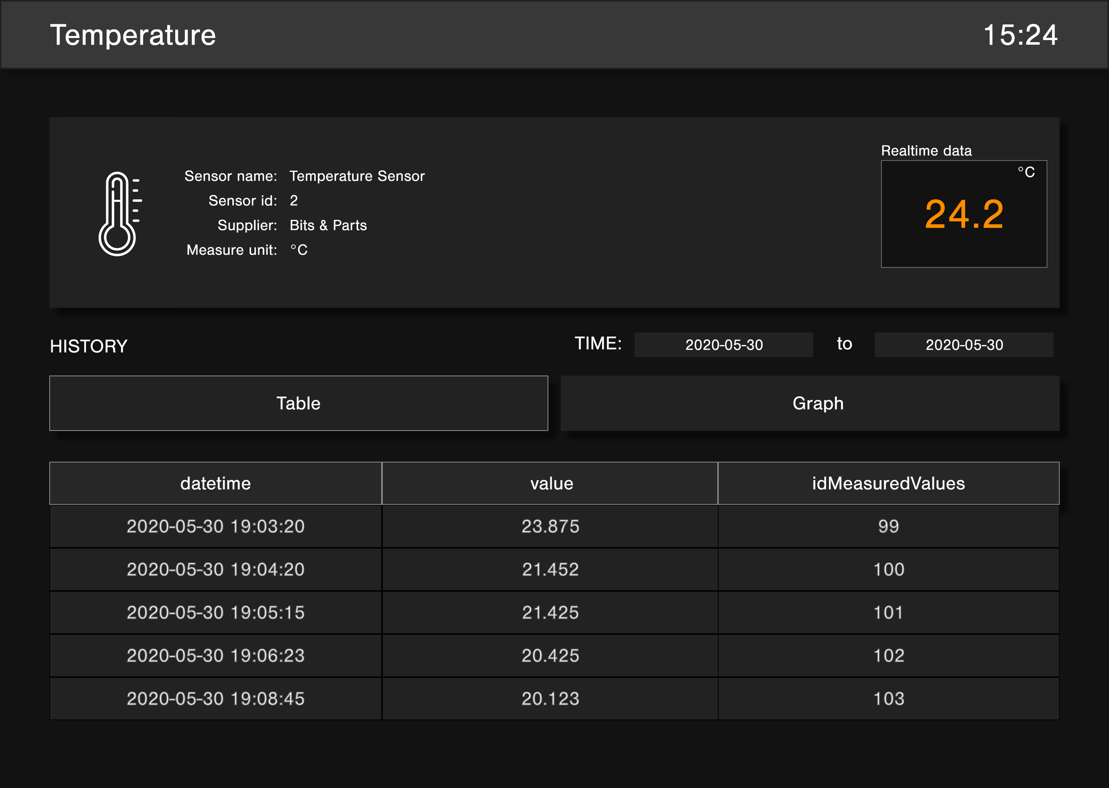Select row with datetime 19:08:45
The height and width of the screenshot is (788, 1109).
(x=215, y=699)
